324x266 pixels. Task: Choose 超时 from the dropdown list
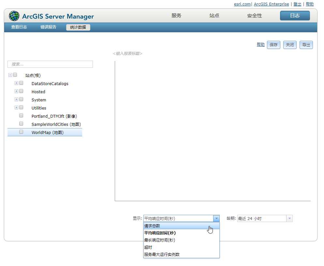tap(182, 247)
